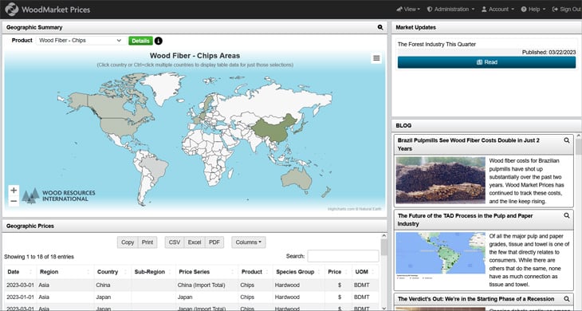The image size is (582, 311).
Task: Open the Columns dropdown button
Action: tap(248, 242)
